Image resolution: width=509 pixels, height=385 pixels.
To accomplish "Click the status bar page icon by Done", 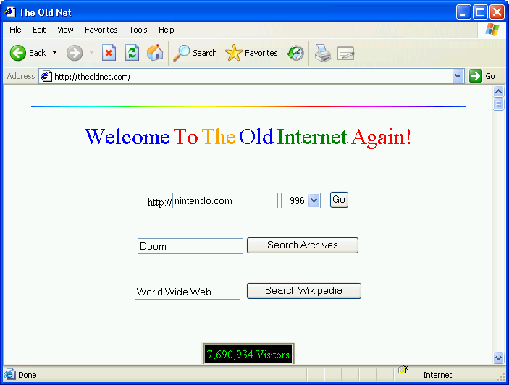I will (x=10, y=375).
